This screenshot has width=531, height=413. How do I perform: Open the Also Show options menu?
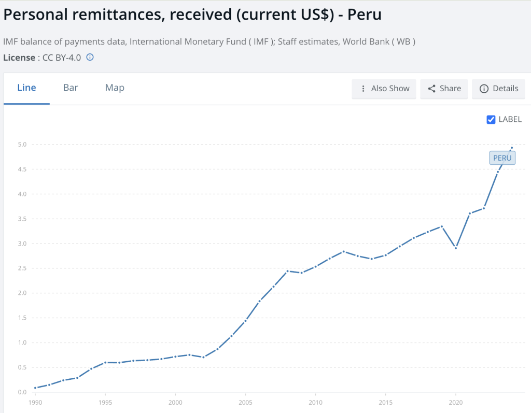[x=384, y=89]
